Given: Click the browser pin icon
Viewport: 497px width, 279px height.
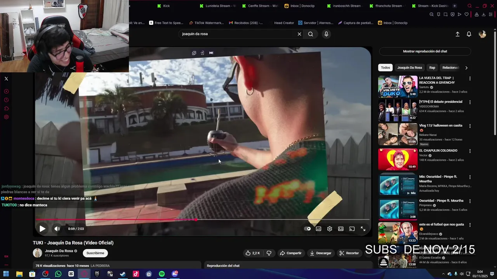Looking at the screenshot, I should coord(438,14).
